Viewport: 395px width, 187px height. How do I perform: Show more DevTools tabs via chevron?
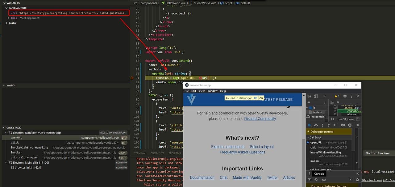pos(325,96)
